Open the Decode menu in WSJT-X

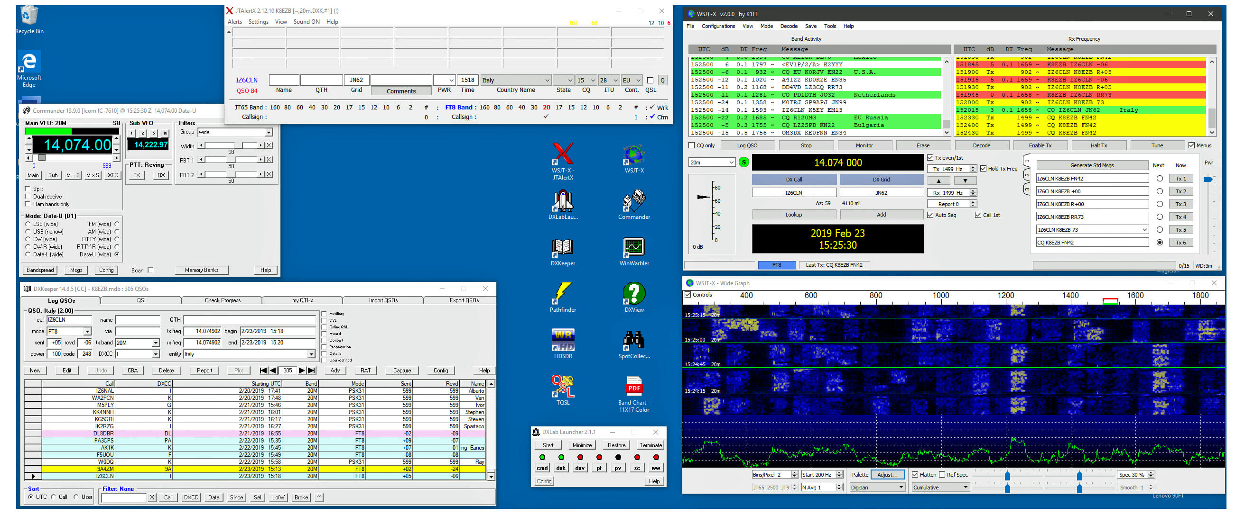(789, 26)
